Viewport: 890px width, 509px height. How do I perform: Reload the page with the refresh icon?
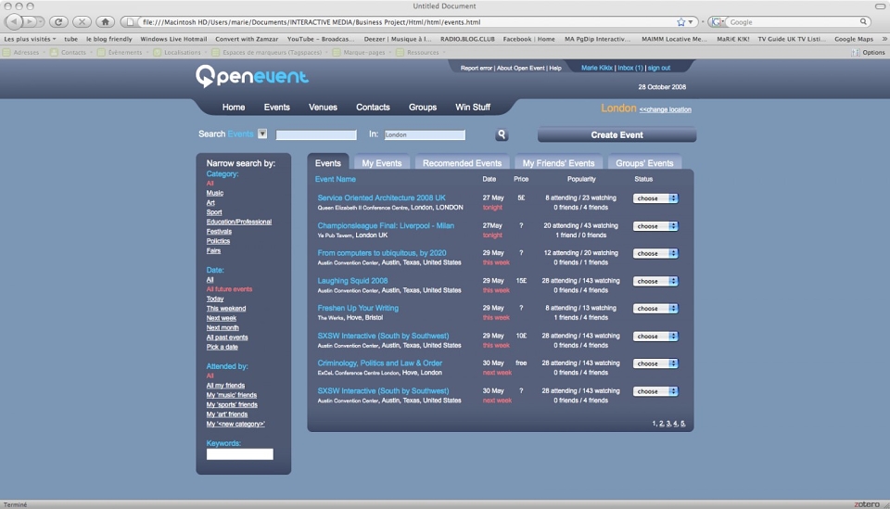[x=57, y=21]
